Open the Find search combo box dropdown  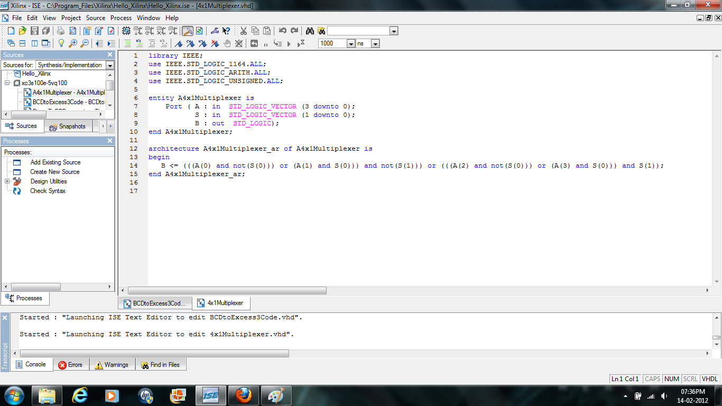point(393,31)
